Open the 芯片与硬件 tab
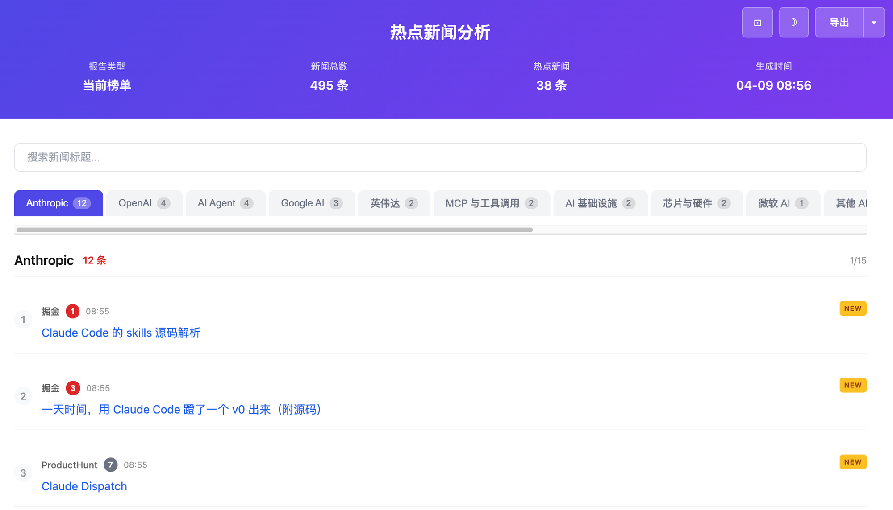Viewport: 893px width, 510px height. [696, 203]
